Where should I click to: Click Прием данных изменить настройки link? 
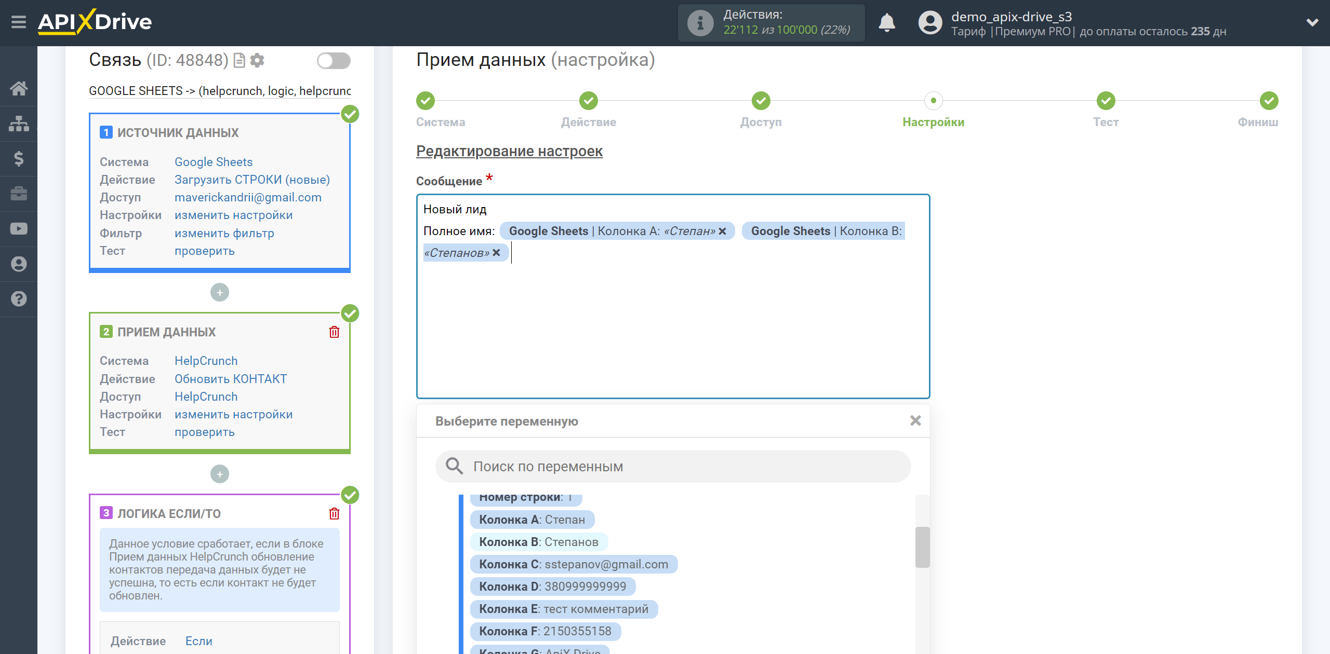(233, 414)
